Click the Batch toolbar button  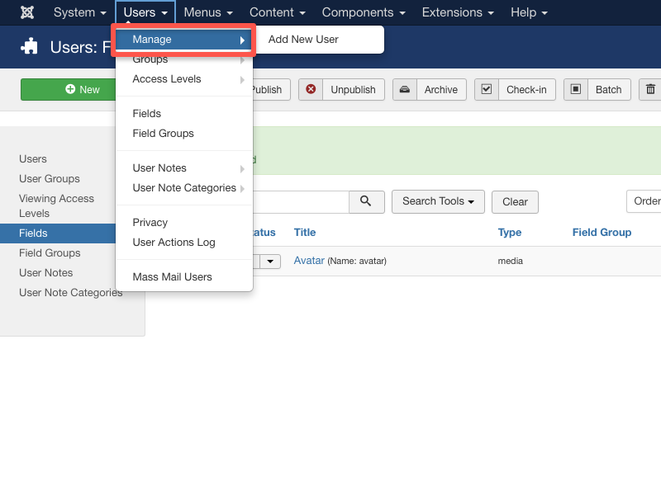tap(597, 90)
